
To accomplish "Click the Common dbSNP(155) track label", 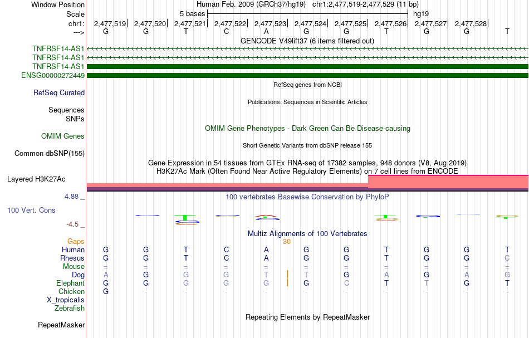I will pos(49,153).
